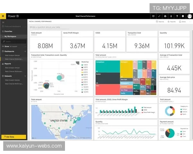193x154 pixels.
Task: Open the settings gear icon
Action: pyautogui.click(x=165, y=16)
